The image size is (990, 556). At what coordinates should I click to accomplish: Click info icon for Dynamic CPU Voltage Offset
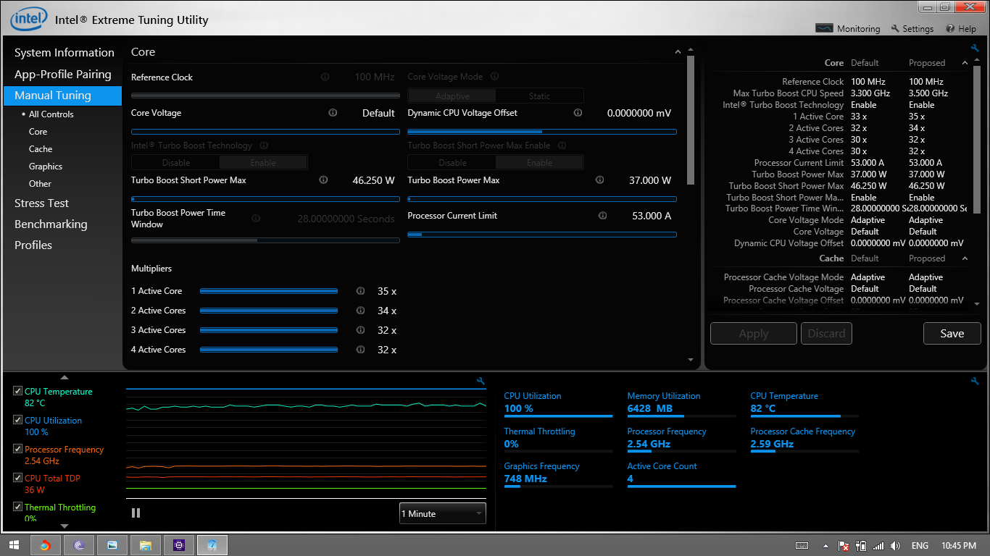point(578,113)
